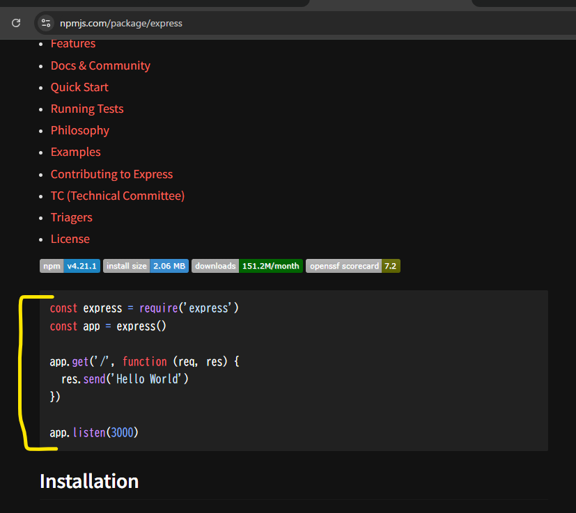Viewport: 576px width, 513px height.
Task: Jump to Docs & Community section
Action: [x=100, y=65]
